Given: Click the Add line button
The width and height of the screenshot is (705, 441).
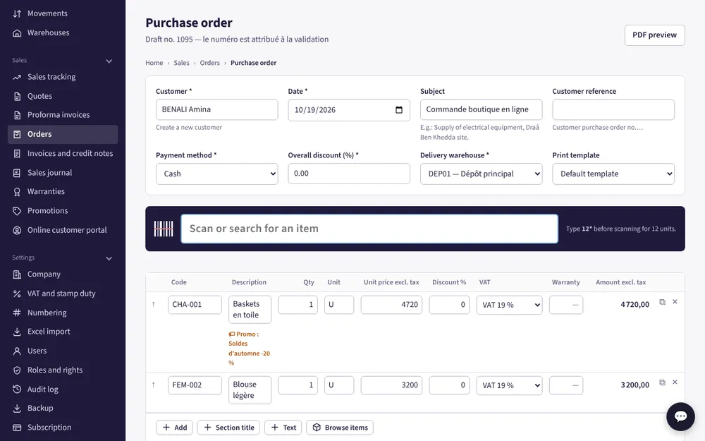Looking at the screenshot, I should (174, 428).
